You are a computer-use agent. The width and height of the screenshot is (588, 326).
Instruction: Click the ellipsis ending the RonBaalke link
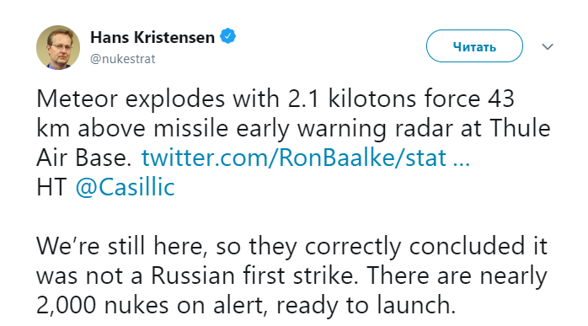point(462,163)
